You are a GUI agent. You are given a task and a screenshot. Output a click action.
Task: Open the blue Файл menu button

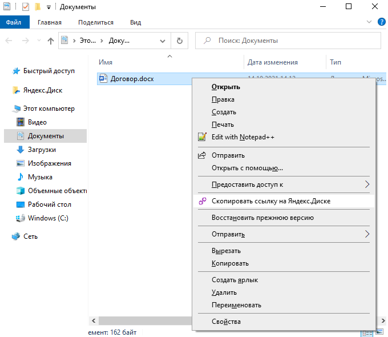14,22
